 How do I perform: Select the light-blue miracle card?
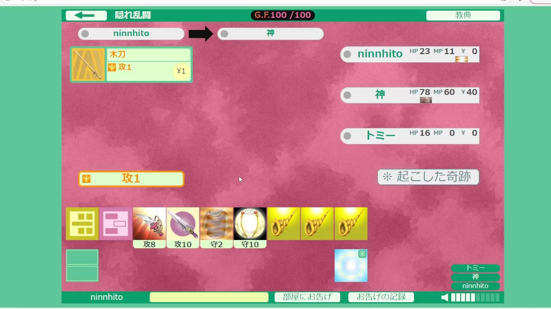point(351,266)
